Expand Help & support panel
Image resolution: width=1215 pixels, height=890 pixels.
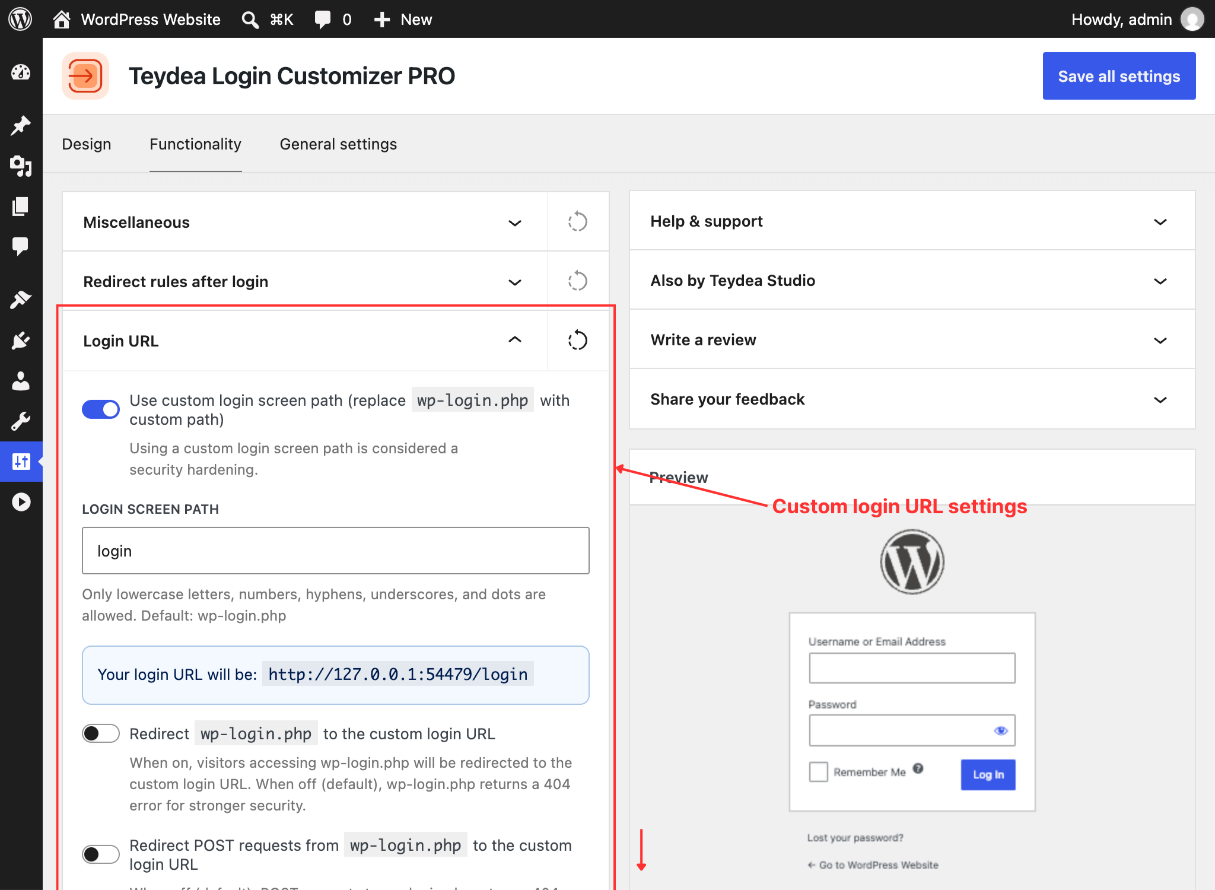[912, 221]
